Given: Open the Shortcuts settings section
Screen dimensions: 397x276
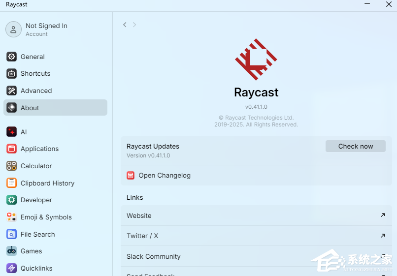Looking at the screenshot, I should click(x=55, y=74).
